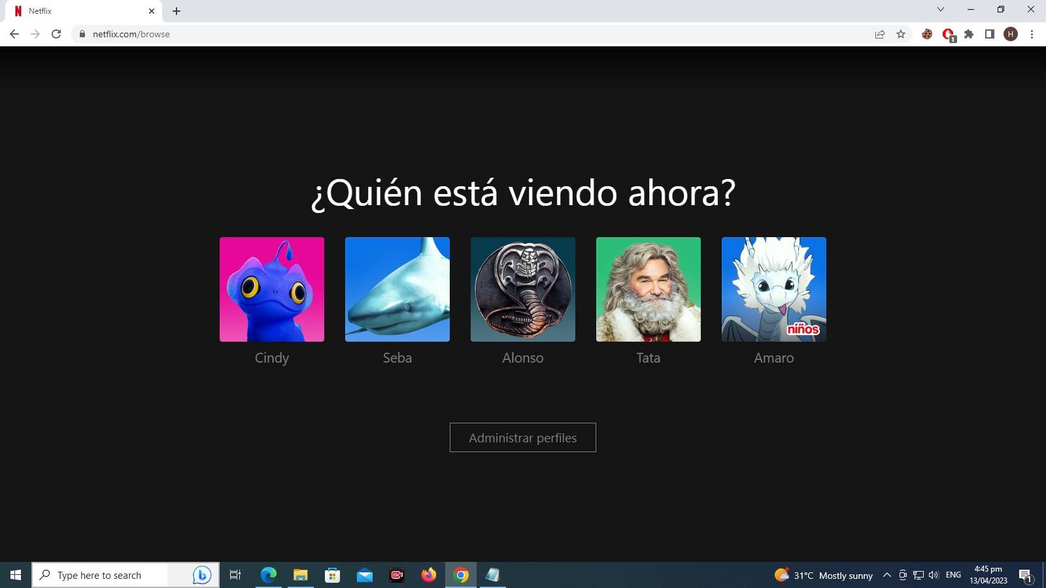Click the Alonso profile name

(523, 358)
